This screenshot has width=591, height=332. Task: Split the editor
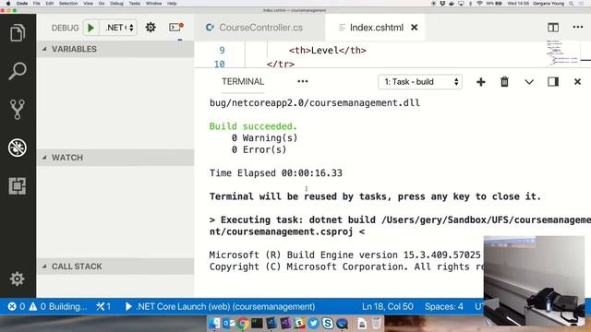(x=553, y=27)
